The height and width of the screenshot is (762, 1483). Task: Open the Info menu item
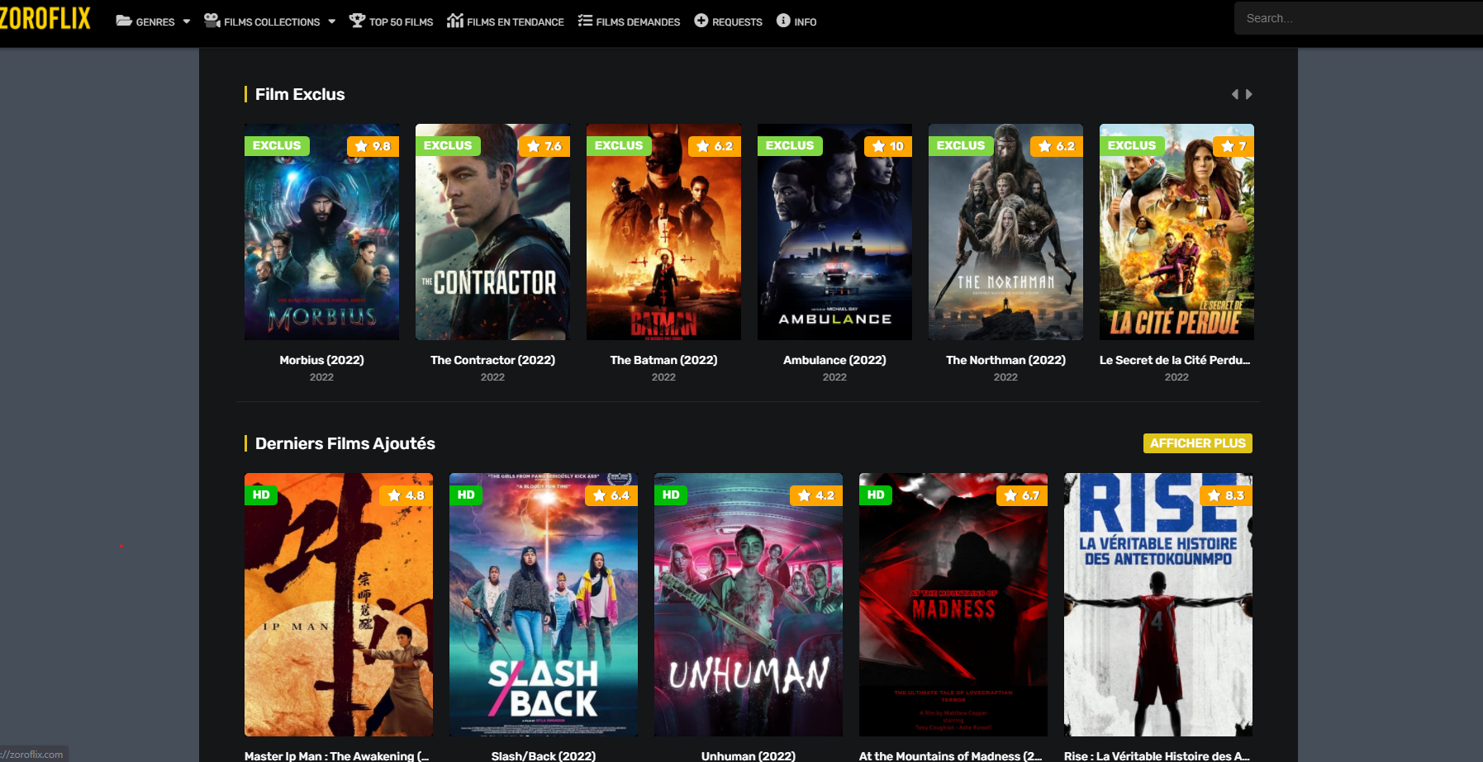(x=805, y=22)
